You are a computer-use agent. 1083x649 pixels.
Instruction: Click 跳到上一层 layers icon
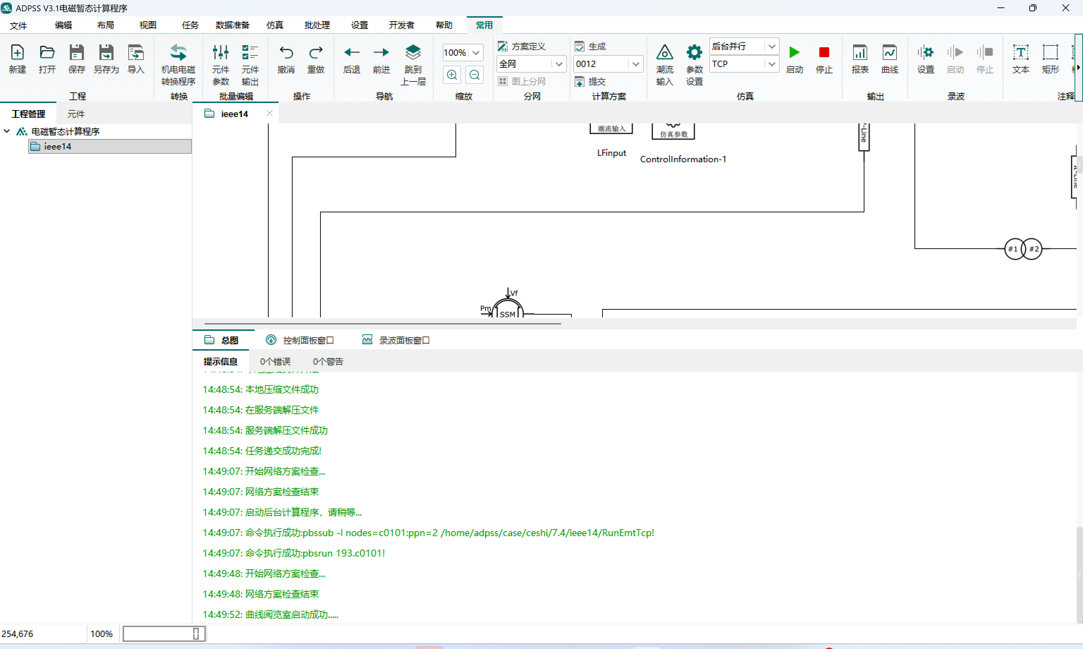click(412, 53)
